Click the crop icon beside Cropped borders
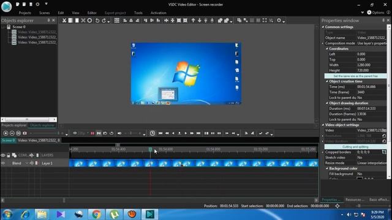This screenshot has height=220, width=392. coord(384,152)
